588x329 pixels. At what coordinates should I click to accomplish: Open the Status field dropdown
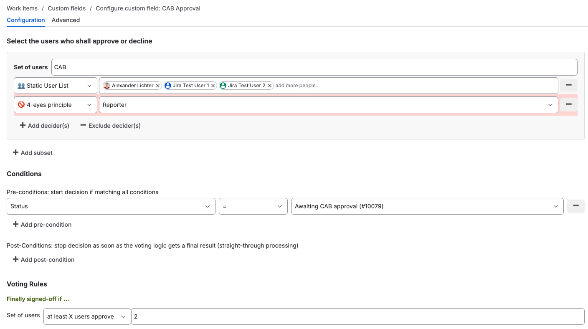tap(111, 206)
